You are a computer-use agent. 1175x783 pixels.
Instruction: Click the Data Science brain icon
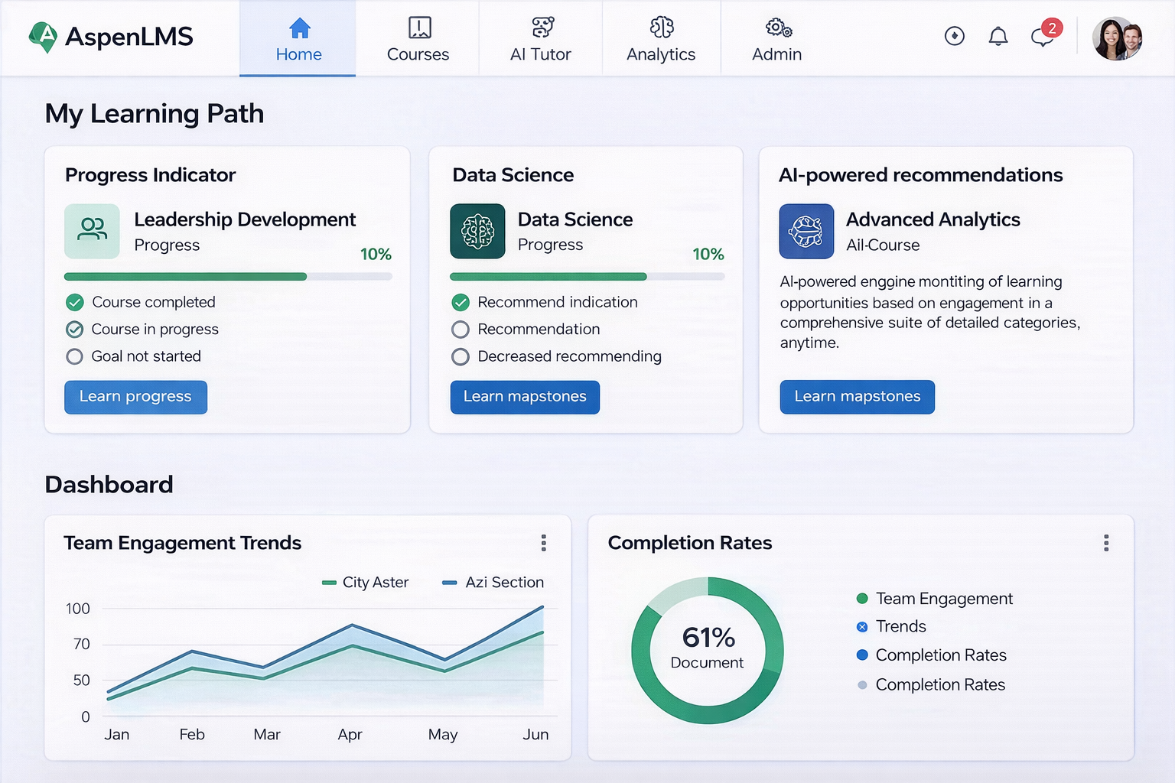click(x=477, y=231)
